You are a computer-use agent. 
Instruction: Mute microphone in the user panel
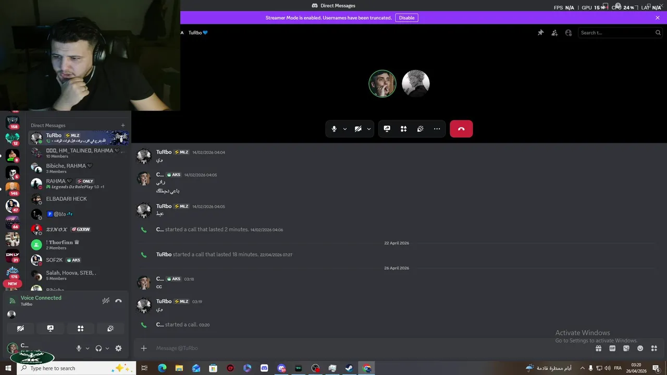tap(79, 348)
